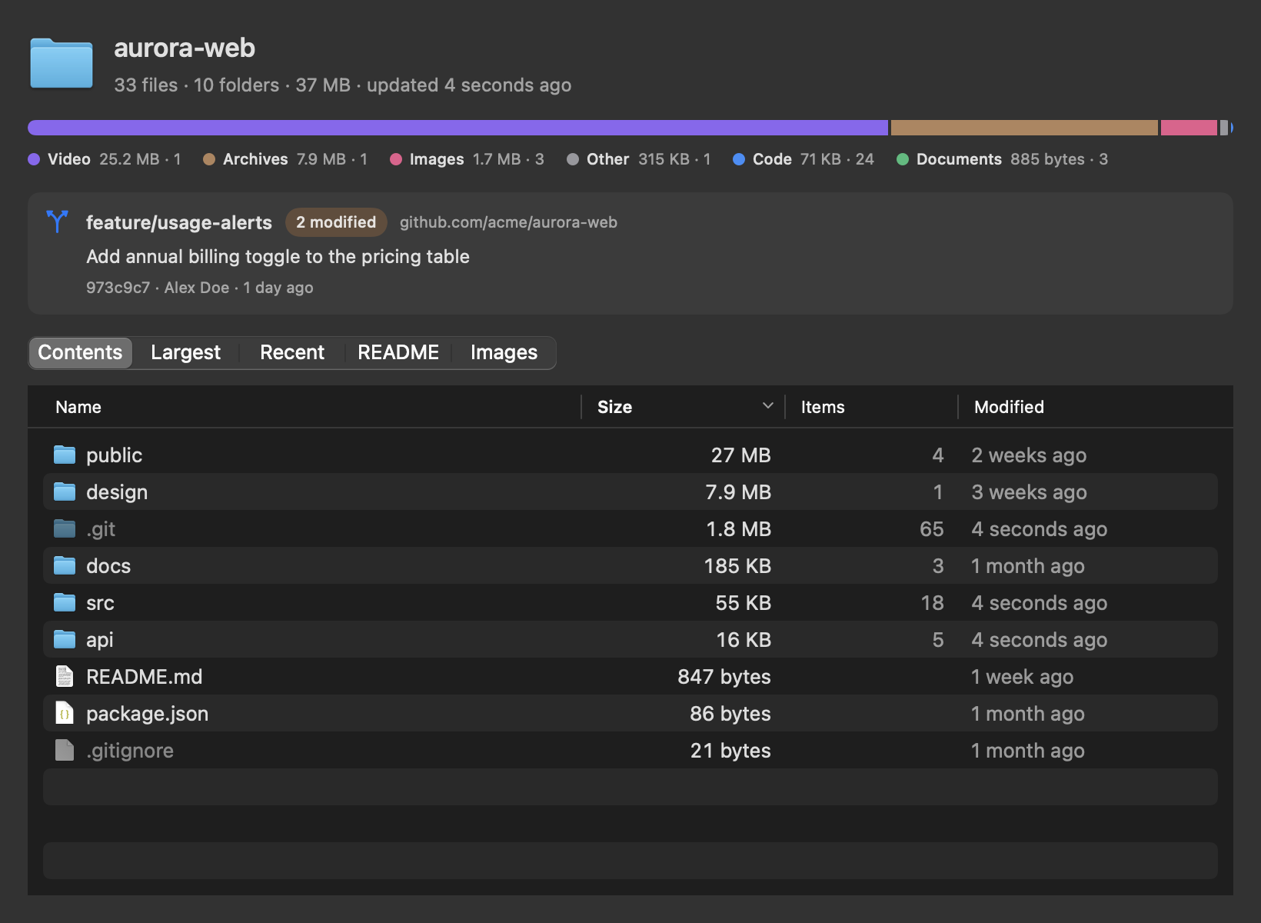The width and height of the screenshot is (1261, 923).
Task: Click the commit hash 973c9c7 line
Action: (200, 288)
